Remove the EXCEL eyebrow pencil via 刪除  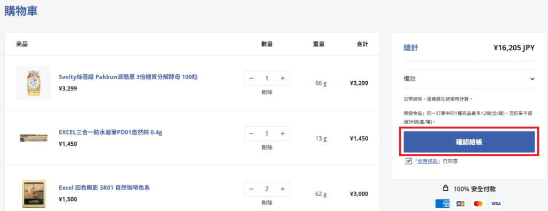tap(267, 147)
